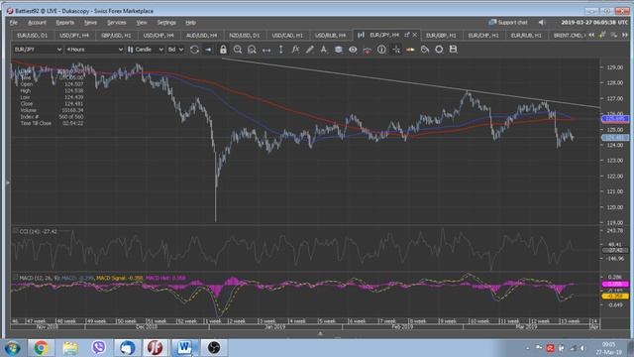Expand the bottom panel arrow
Viewport: 634px width, 357px height.
pyautogui.click(x=320, y=334)
